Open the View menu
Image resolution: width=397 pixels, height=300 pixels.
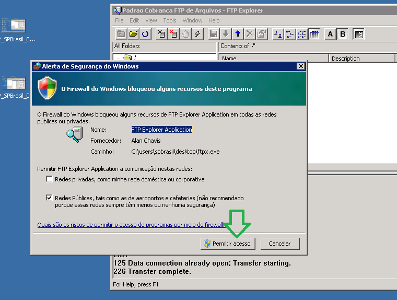(151, 20)
